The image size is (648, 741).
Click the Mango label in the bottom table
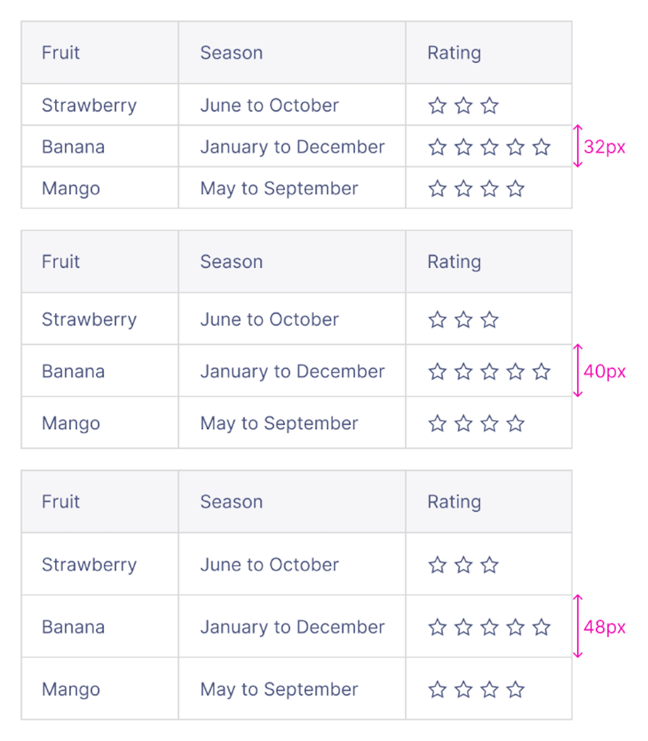(71, 689)
